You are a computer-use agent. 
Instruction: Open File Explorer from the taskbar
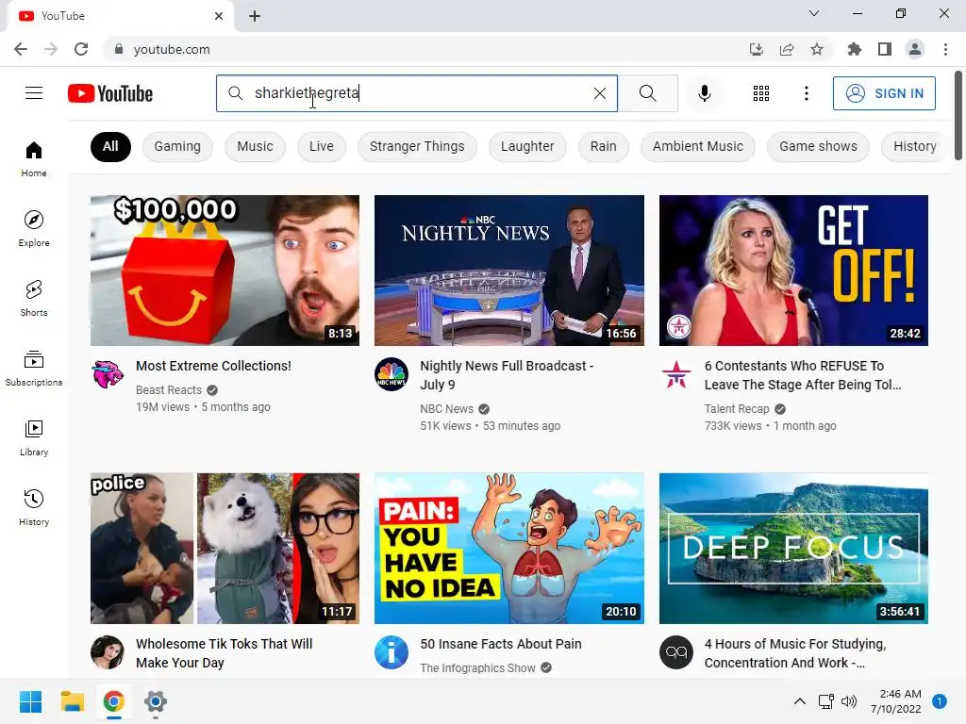(x=72, y=701)
